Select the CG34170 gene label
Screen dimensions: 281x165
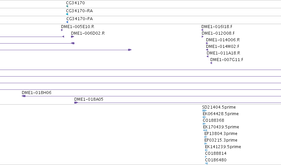[75, 3]
